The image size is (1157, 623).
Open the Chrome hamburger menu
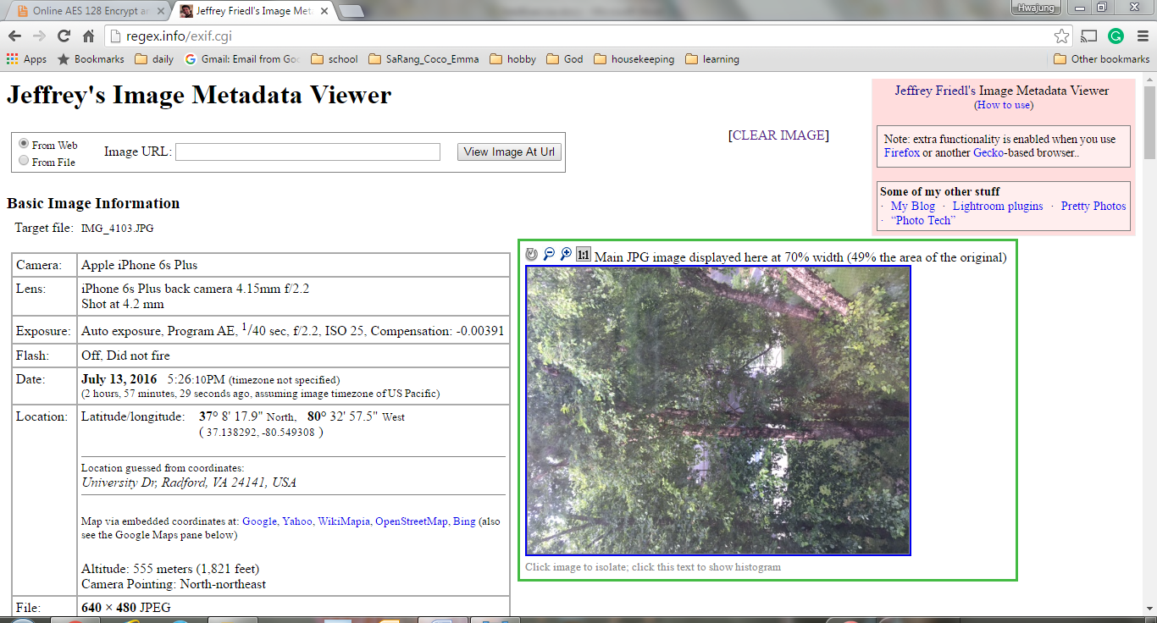click(1142, 36)
